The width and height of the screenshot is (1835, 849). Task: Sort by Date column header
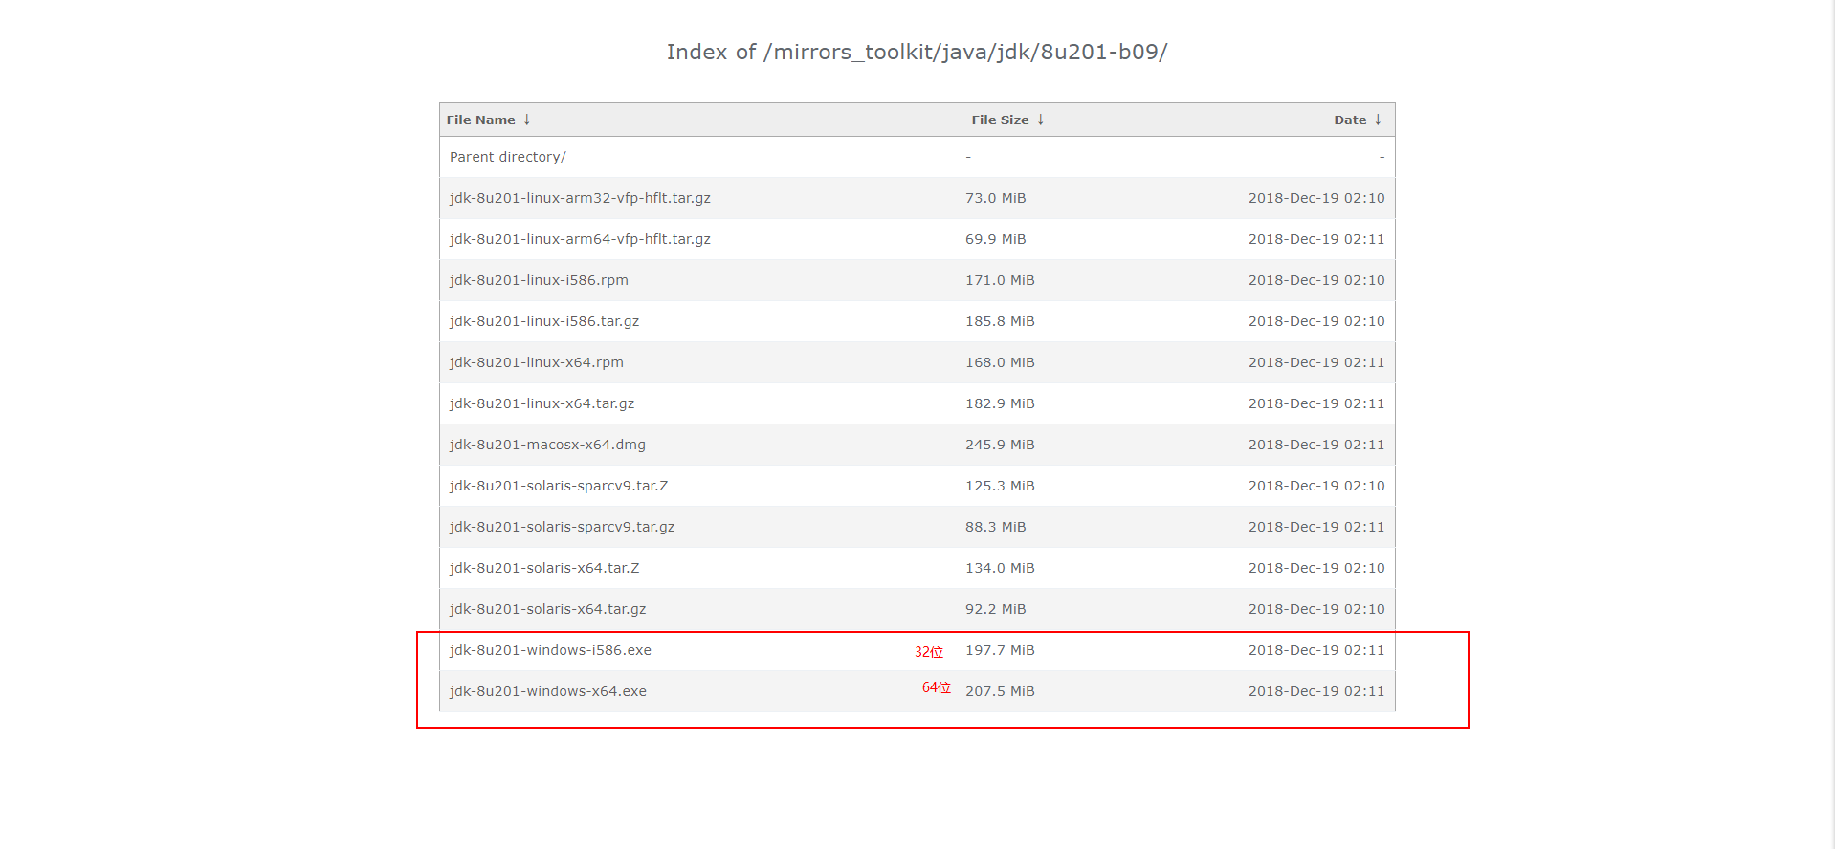pos(1350,120)
